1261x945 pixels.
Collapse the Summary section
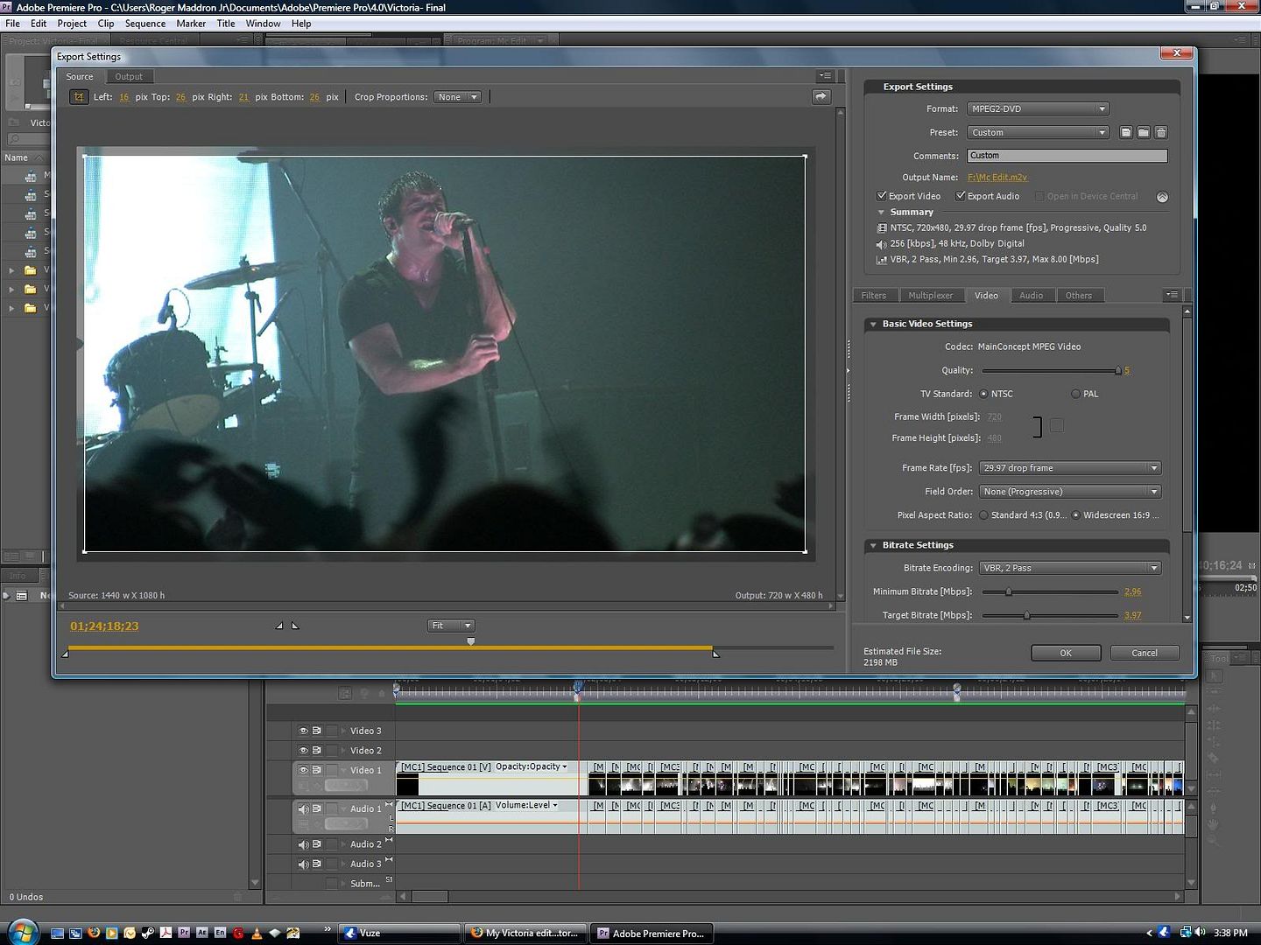pyautogui.click(x=881, y=213)
